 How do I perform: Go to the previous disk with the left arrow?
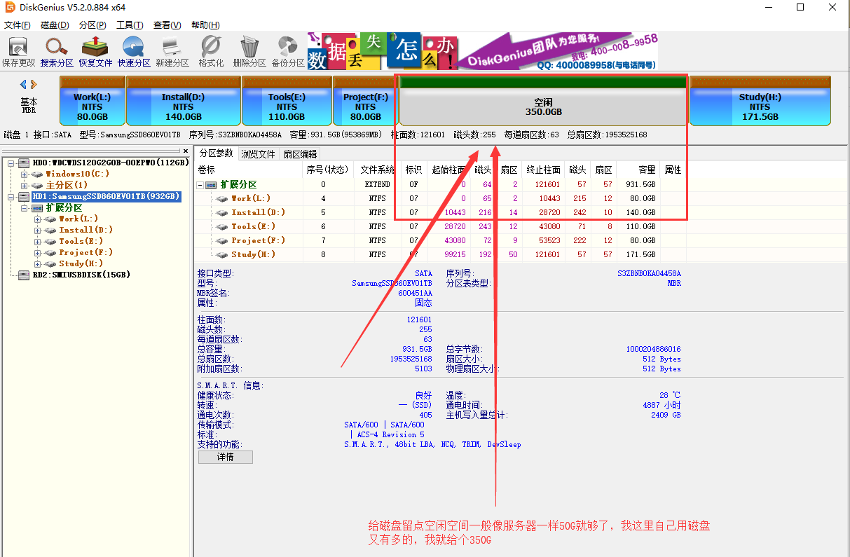(x=23, y=85)
